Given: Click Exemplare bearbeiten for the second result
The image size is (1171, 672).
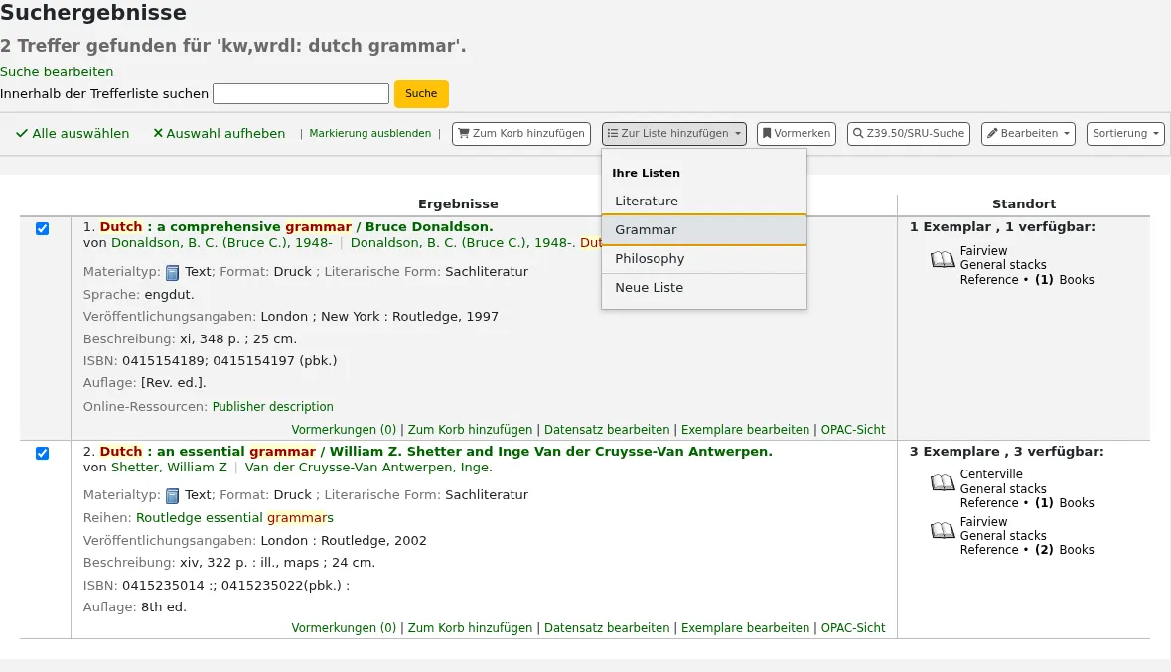Looking at the screenshot, I should point(745,628).
